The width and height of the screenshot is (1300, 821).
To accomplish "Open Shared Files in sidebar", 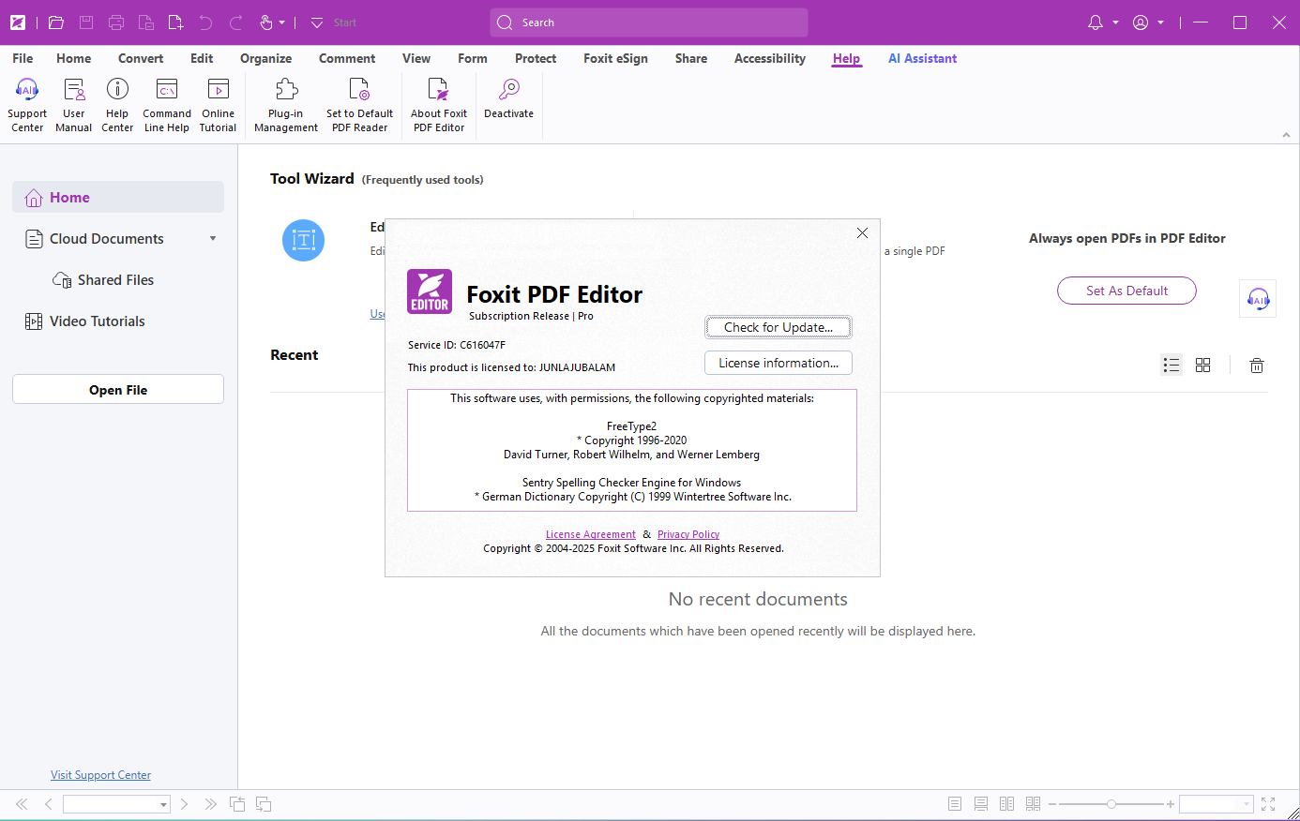I will click(x=118, y=279).
